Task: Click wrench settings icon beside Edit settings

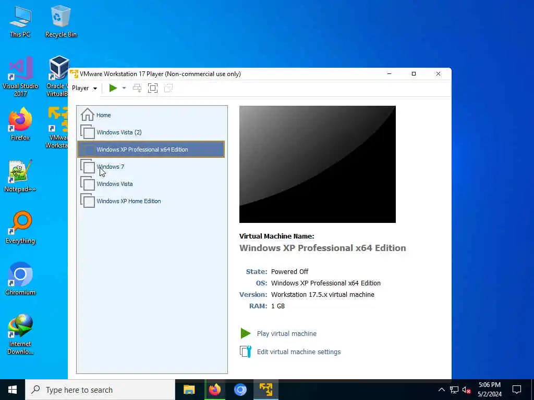Action: (246, 352)
